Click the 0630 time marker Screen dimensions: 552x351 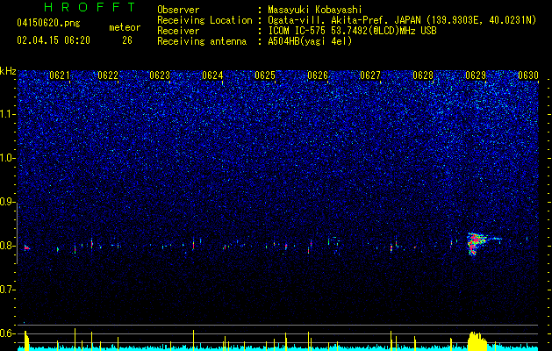(528, 75)
